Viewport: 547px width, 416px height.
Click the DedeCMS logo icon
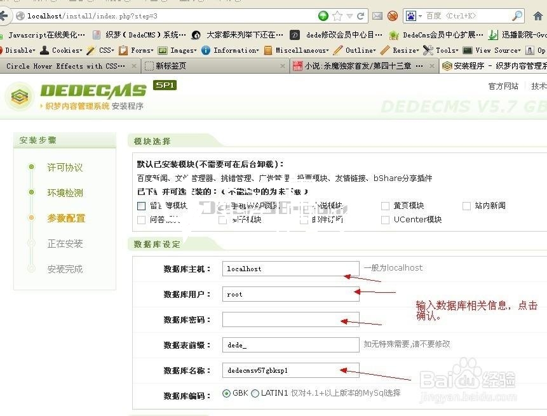(20, 97)
